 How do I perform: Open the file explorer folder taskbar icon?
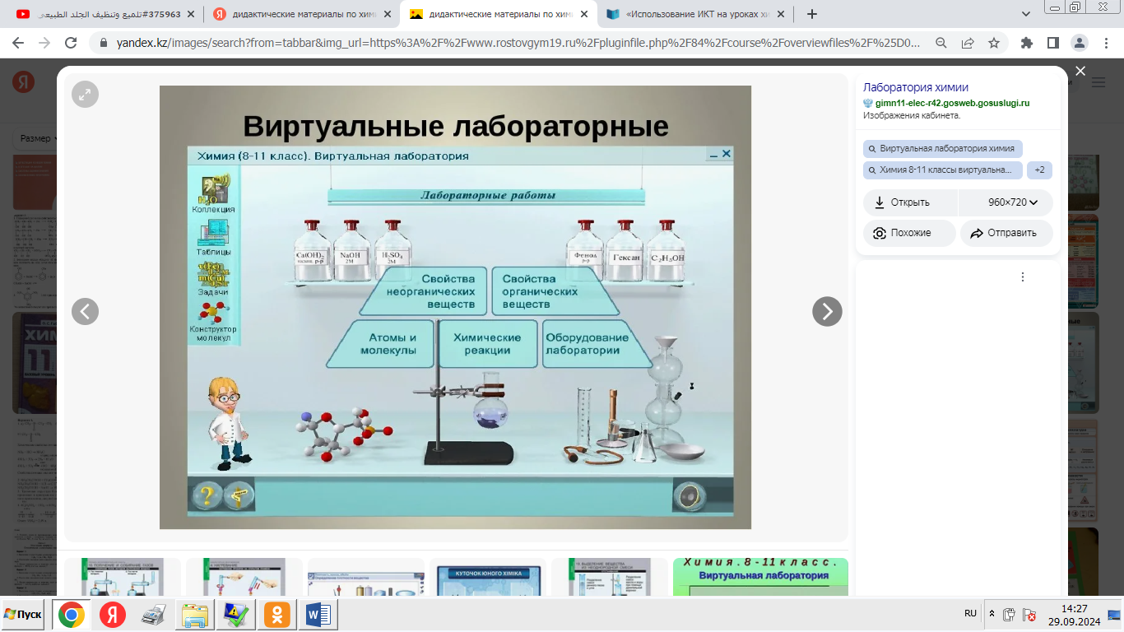click(x=195, y=615)
